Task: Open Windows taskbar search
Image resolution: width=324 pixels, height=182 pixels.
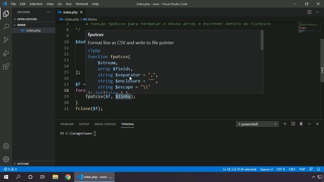Action: point(18,177)
